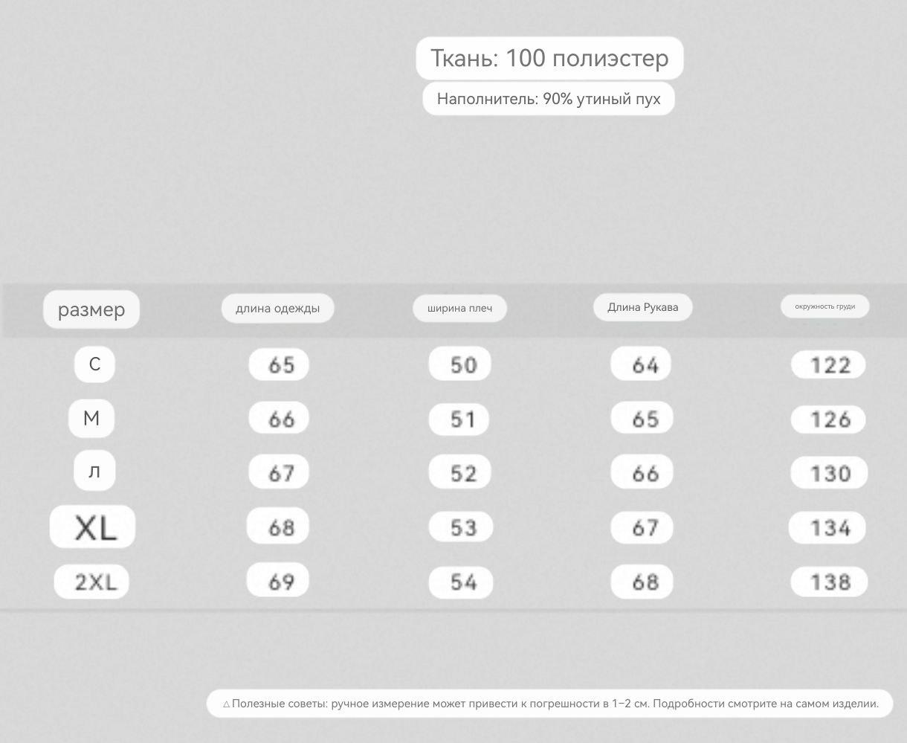Click the размер column header

tap(91, 309)
